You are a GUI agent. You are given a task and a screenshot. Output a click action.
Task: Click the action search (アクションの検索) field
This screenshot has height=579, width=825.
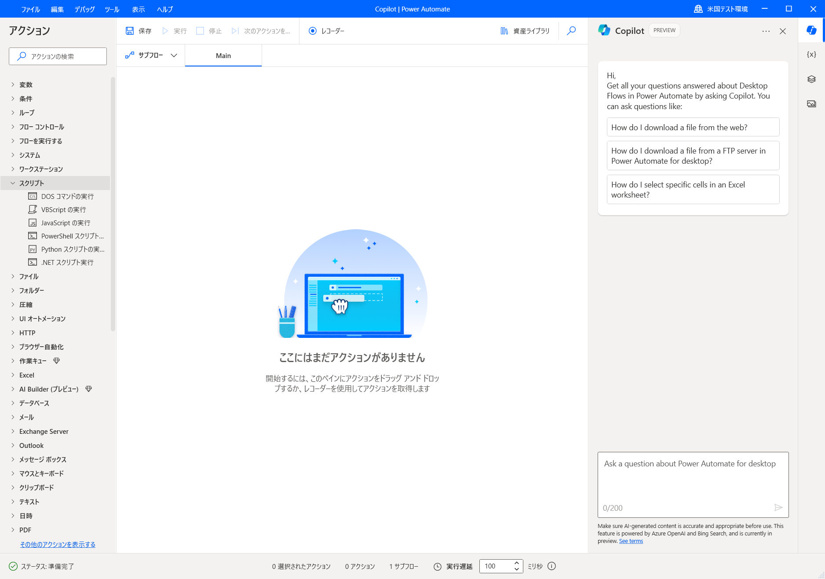pos(58,56)
